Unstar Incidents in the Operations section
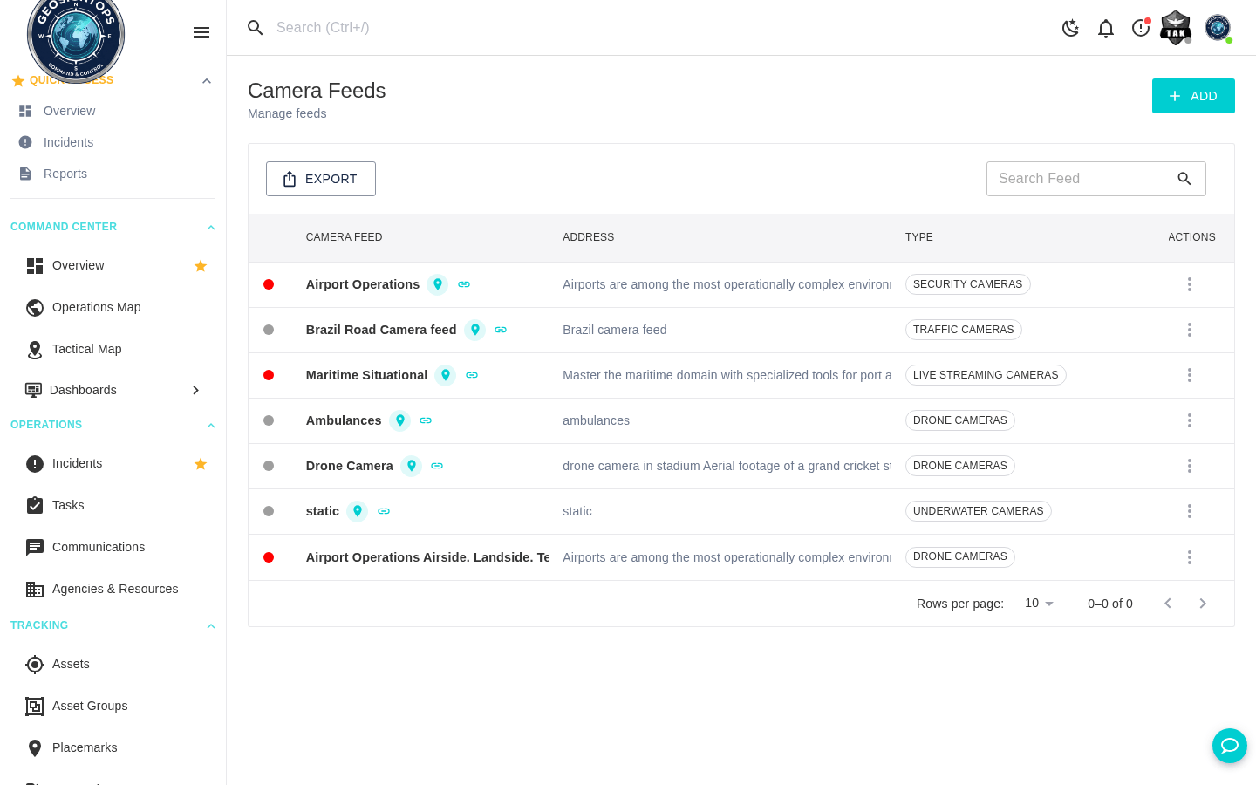The height and width of the screenshot is (785, 1256). 201,464
